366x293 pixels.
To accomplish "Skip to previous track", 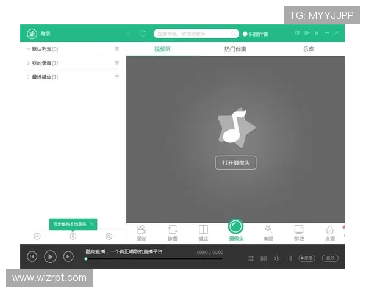I will click(32, 257).
